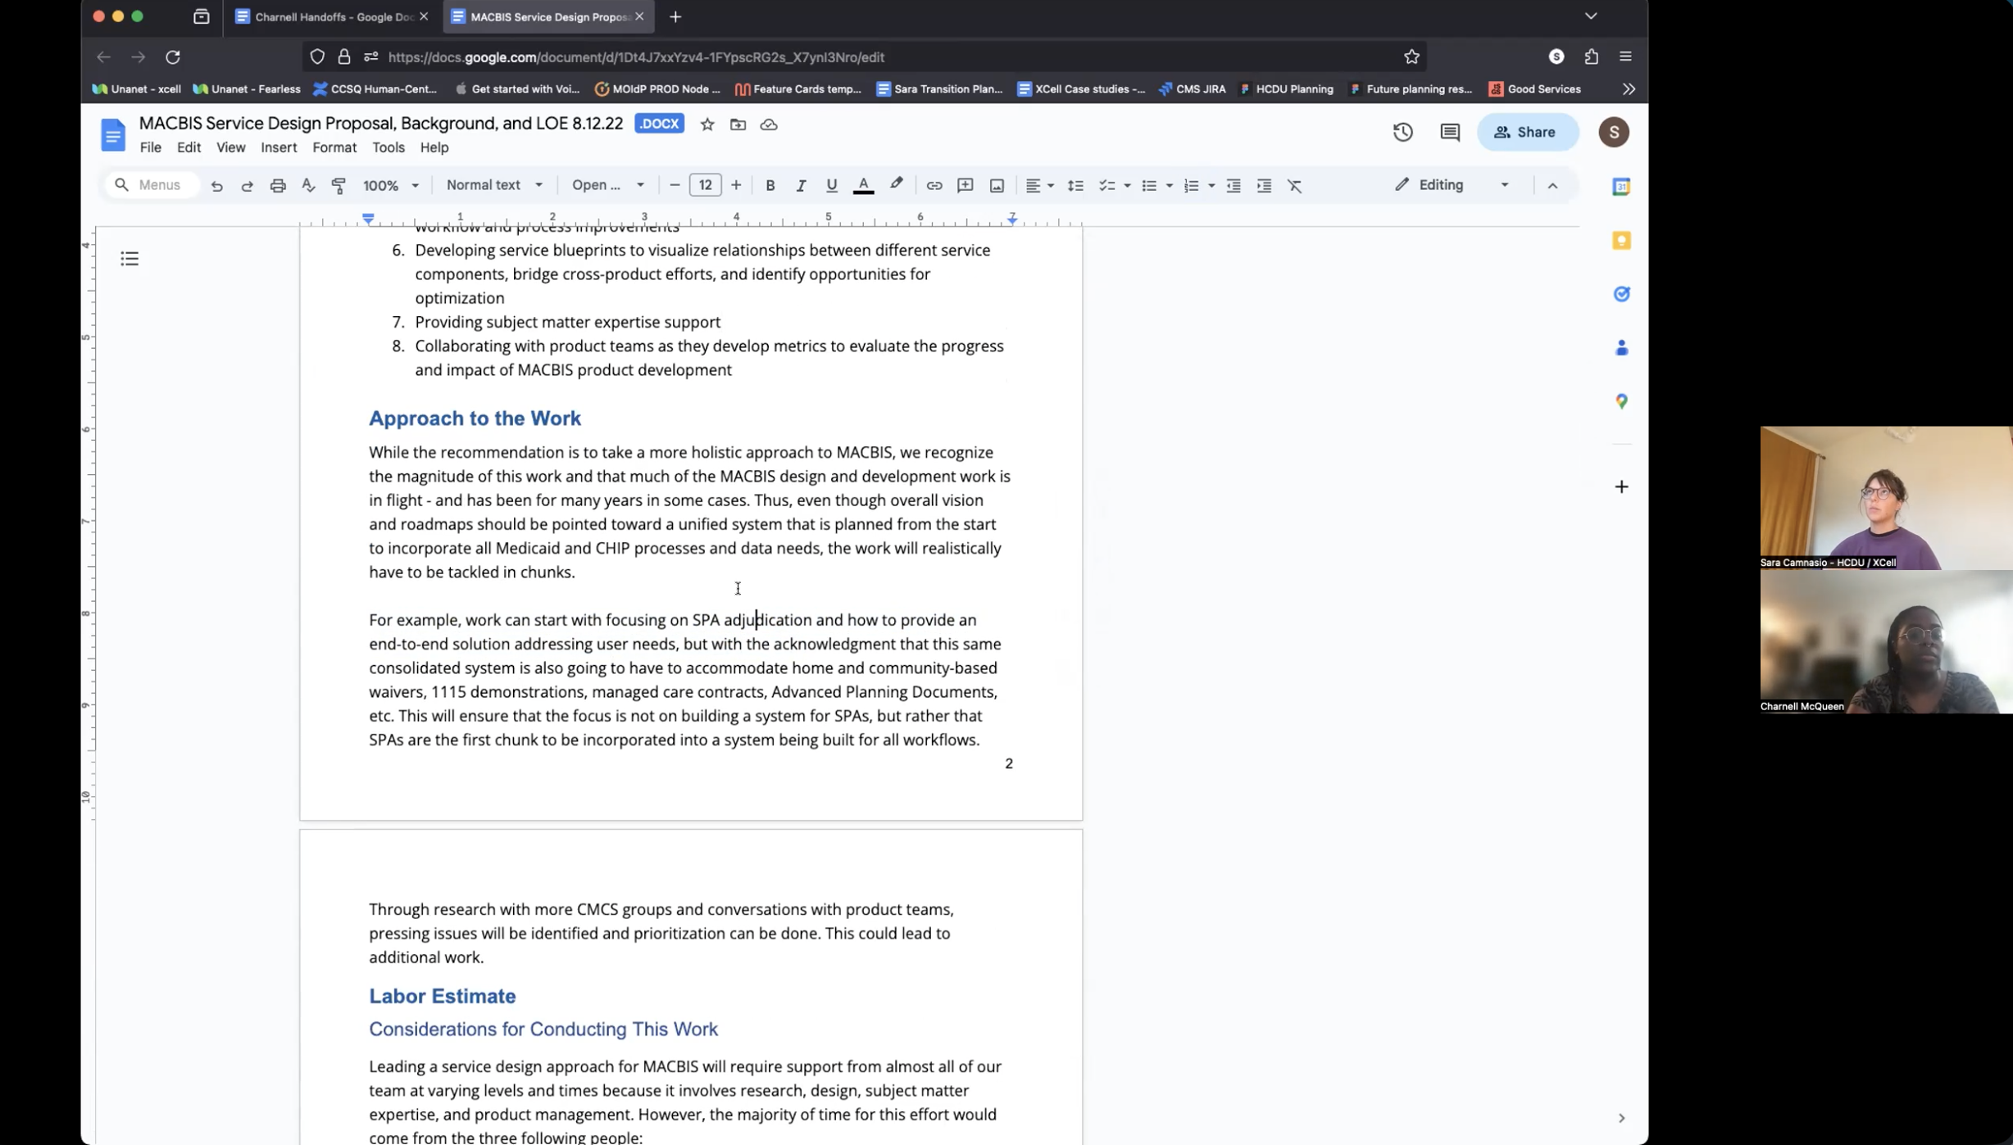Click the insert link icon

click(x=934, y=185)
